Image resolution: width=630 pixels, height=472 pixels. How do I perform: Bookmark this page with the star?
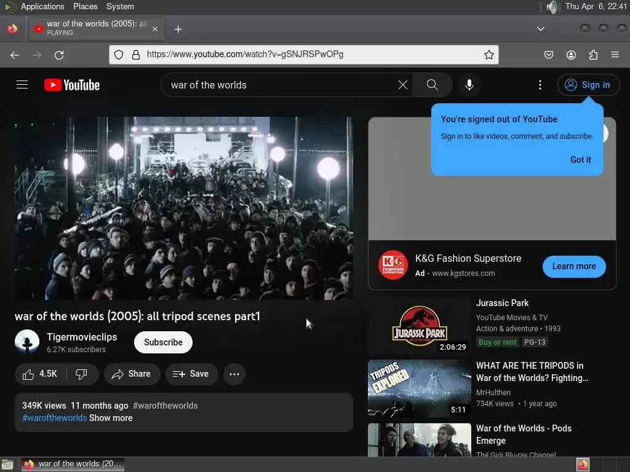click(x=488, y=55)
